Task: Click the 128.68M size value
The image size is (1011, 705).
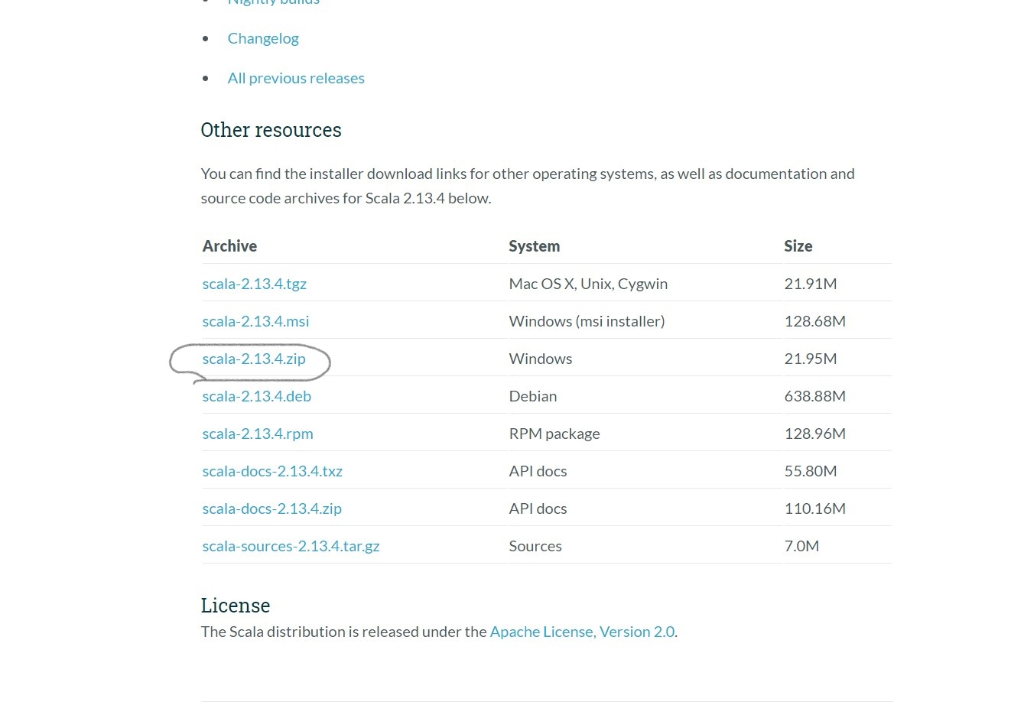Action: point(814,321)
